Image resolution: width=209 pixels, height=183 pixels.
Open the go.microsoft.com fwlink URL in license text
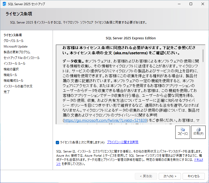coord(106,120)
